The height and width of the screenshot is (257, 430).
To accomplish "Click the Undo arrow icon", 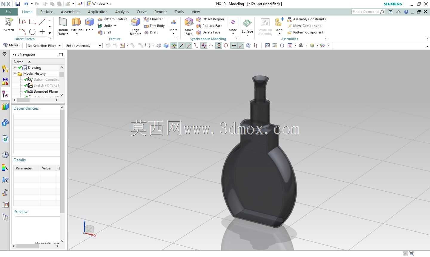I will 26,4.
